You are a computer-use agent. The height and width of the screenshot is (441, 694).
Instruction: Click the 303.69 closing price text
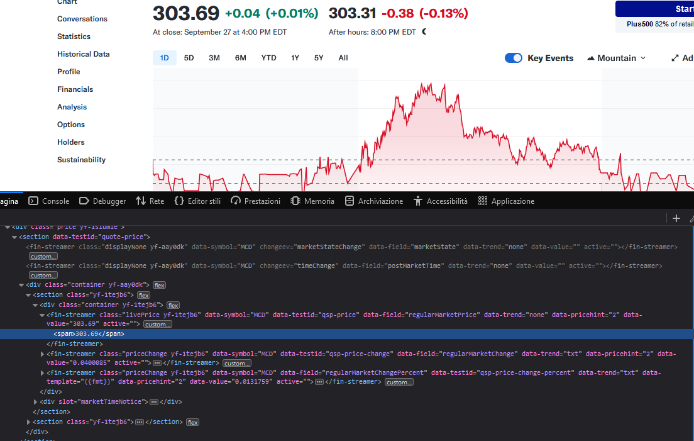[x=186, y=13]
